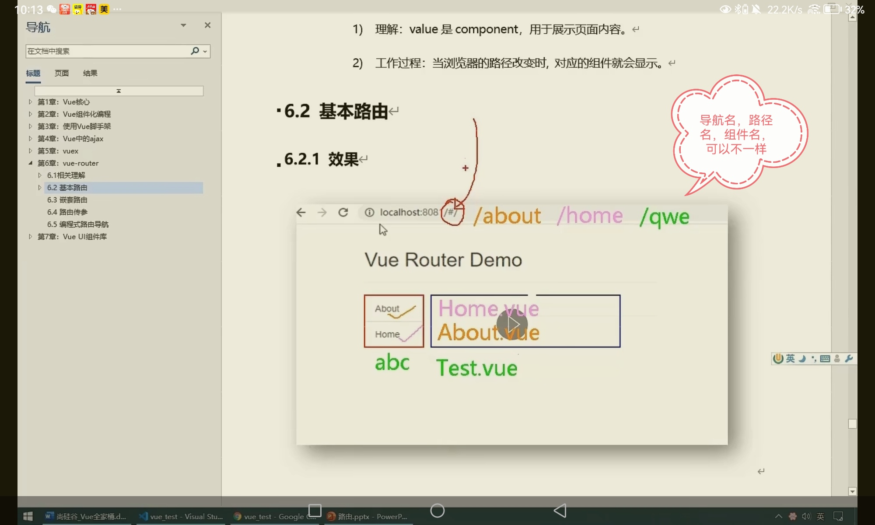This screenshot has height=525, width=875.
Task: Switch to the 页面 tab
Action: (62, 73)
